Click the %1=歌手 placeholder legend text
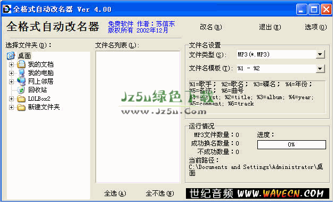This screenshot has width=333, height=202. coord(203,84)
